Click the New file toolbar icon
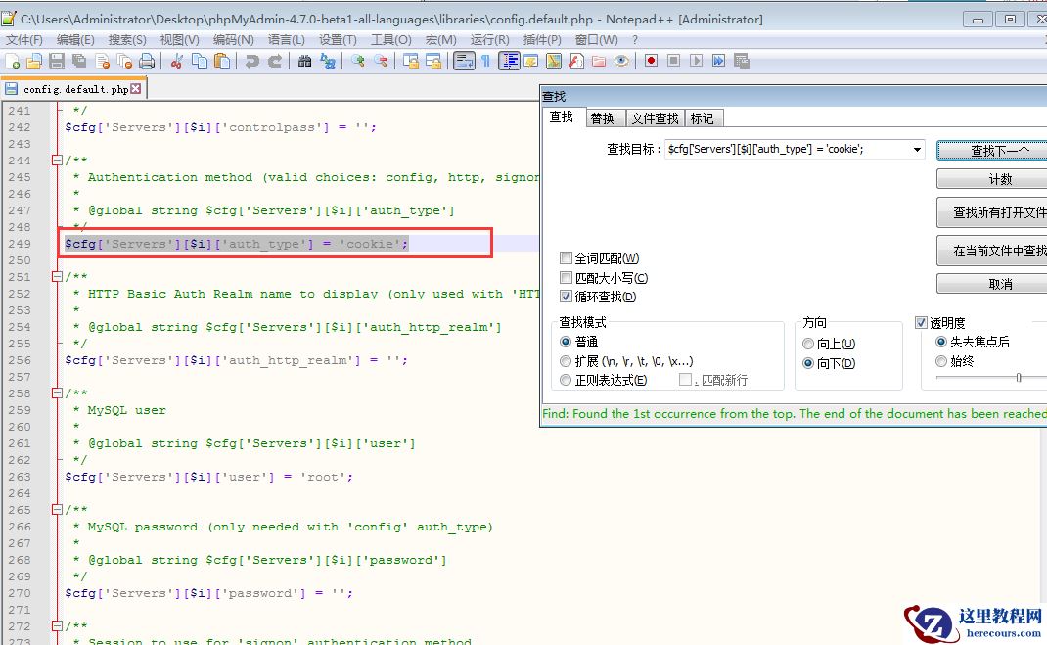Image resolution: width=1047 pixels, height=645 pixels. [12, 61]
